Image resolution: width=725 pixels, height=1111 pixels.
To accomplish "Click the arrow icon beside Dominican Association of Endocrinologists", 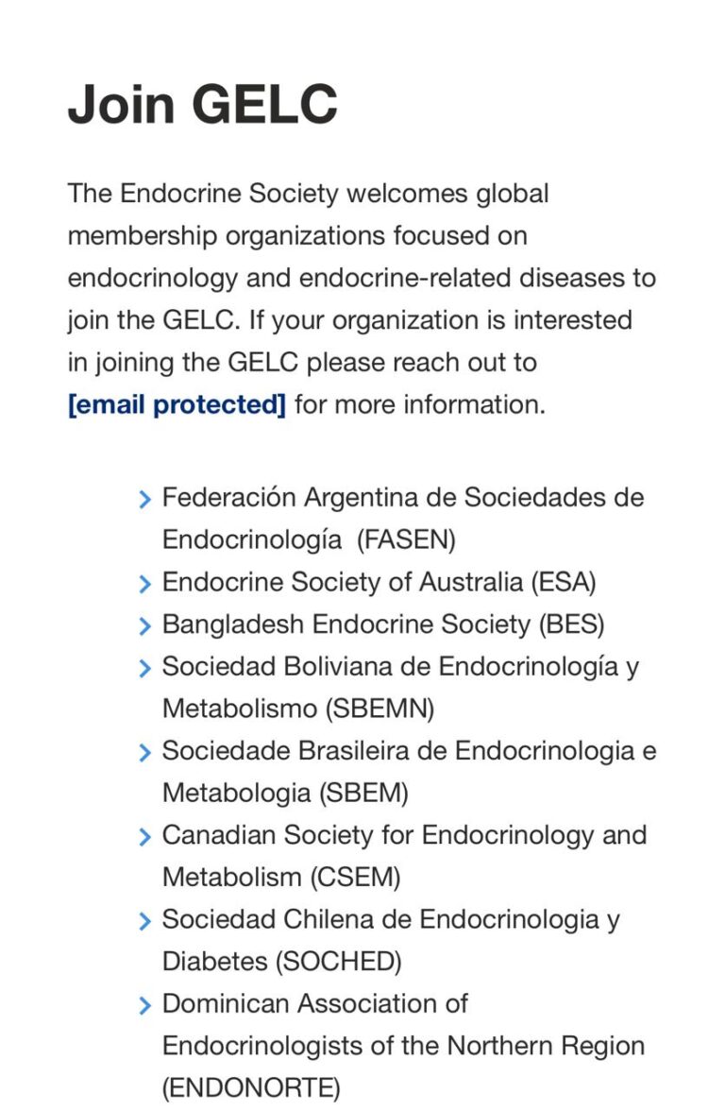I will pos(144,1005).
